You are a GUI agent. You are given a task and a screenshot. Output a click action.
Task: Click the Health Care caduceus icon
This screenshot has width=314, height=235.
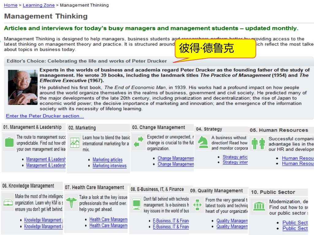(x=71, y=203)
